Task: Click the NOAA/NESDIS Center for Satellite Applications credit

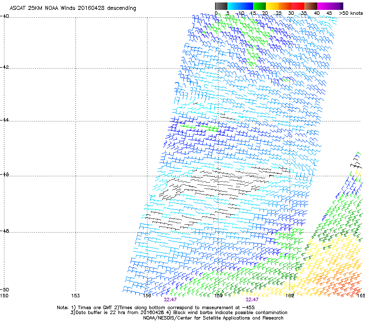Action: tap(213, 318)
